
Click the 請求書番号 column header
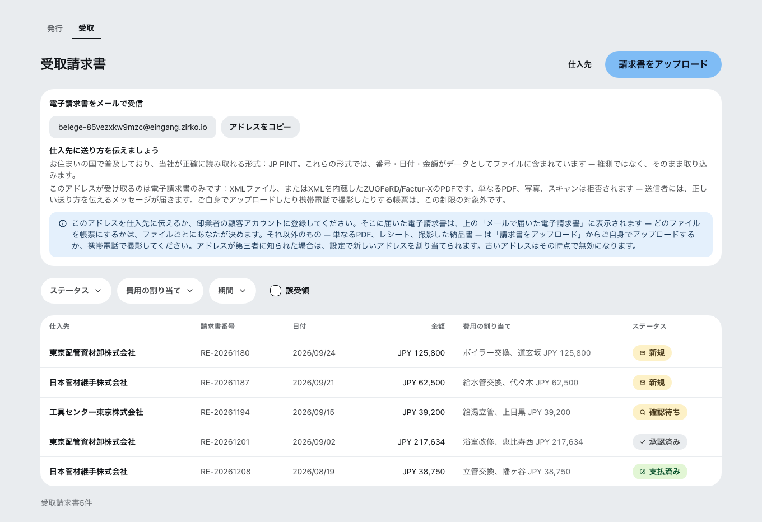pyautogui.click(x=217, y=327)
